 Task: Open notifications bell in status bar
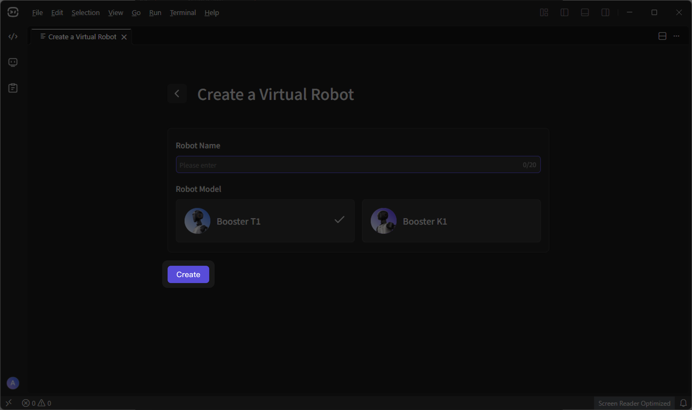pos(683,403)
